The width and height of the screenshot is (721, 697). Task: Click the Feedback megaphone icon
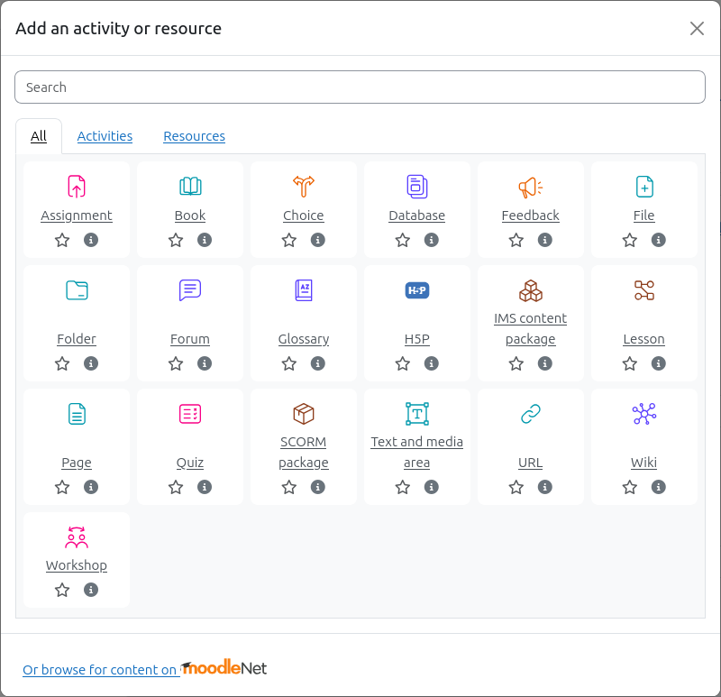pos(530,187)
